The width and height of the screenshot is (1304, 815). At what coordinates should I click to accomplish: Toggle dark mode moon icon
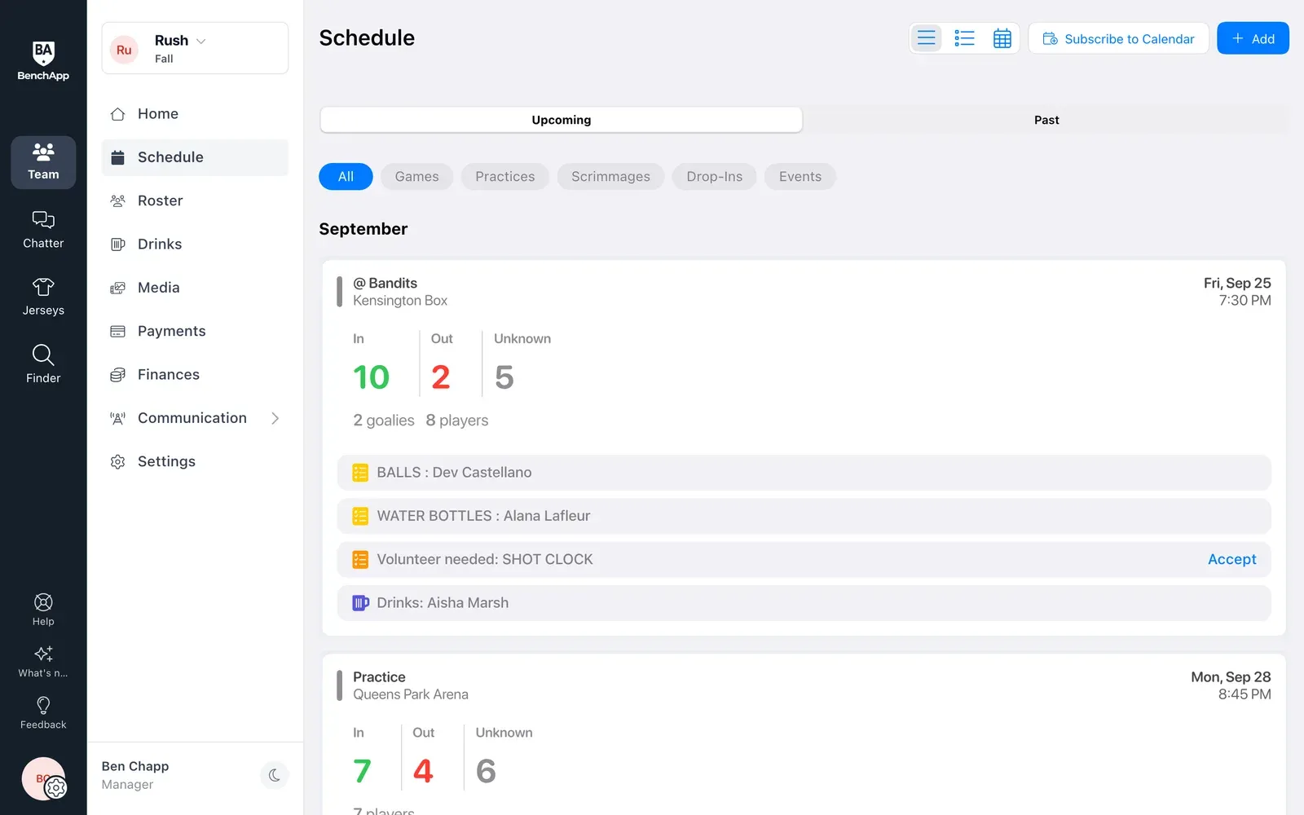[274, 775]
